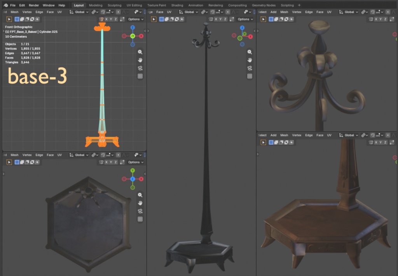
Task: Toggle Y mirror in the hexagon top-view viewport
Action: 111,162
